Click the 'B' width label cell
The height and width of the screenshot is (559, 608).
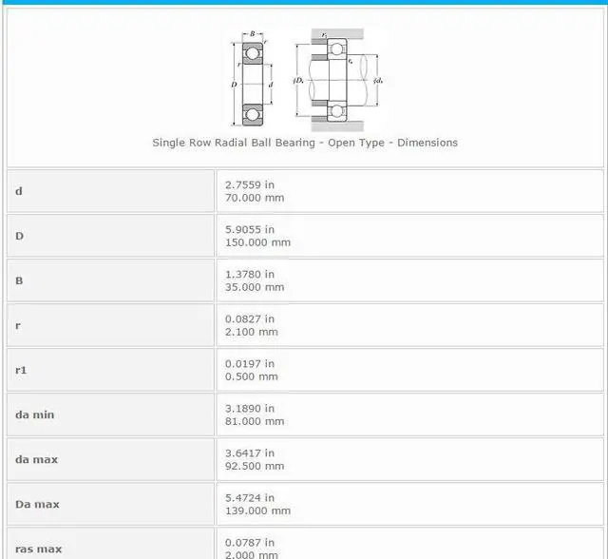point(110,280)
